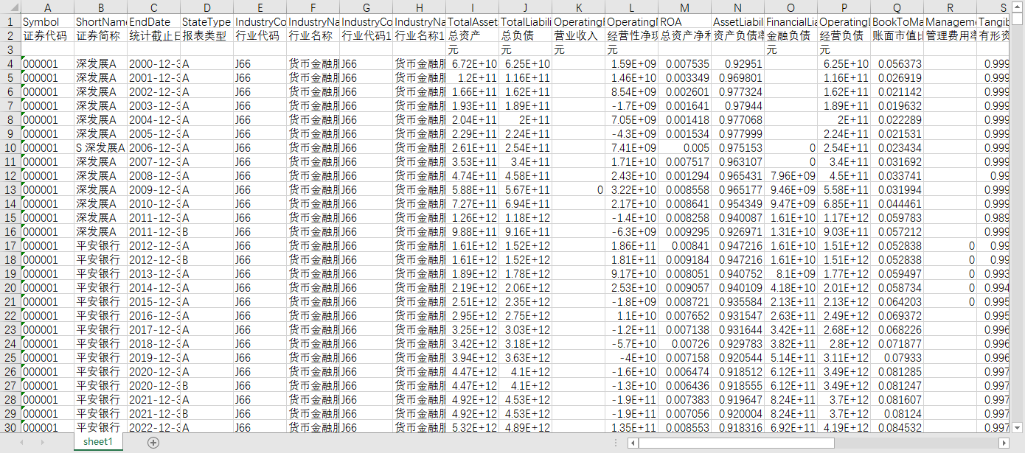Select row 17 header
Image resolution: width=1025 pixels, height=453 pixels.
tap(10, 245)
